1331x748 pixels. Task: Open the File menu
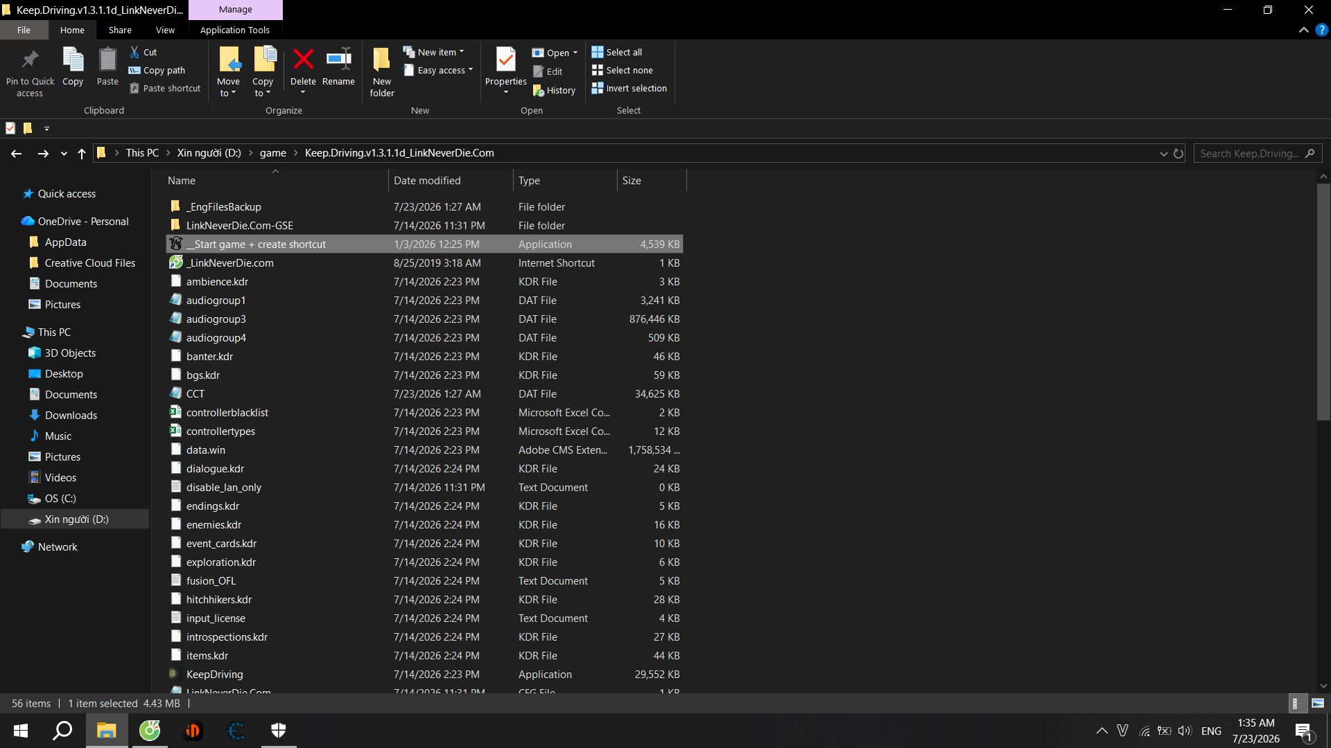(x=24, y=30)
